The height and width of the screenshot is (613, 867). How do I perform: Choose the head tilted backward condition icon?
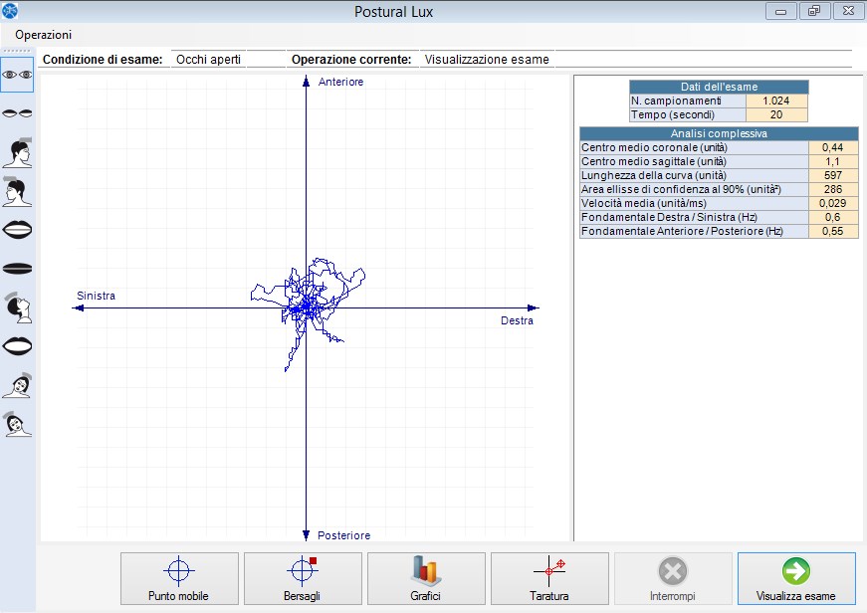click(17, 307)
